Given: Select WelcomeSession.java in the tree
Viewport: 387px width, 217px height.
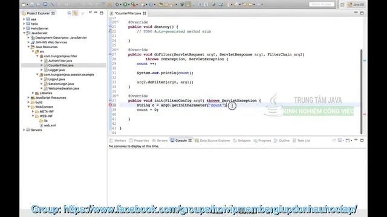Looking at the screenshot, I should tap(63, 89).
